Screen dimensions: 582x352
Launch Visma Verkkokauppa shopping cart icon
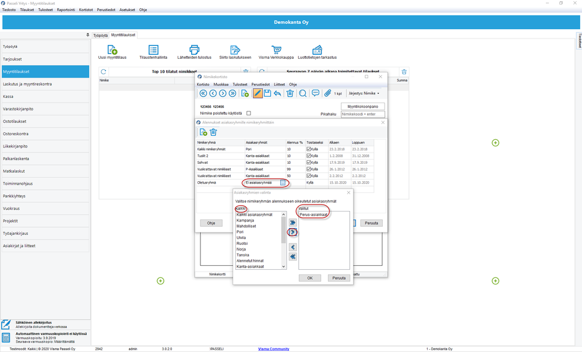click(x=276, y=50)
